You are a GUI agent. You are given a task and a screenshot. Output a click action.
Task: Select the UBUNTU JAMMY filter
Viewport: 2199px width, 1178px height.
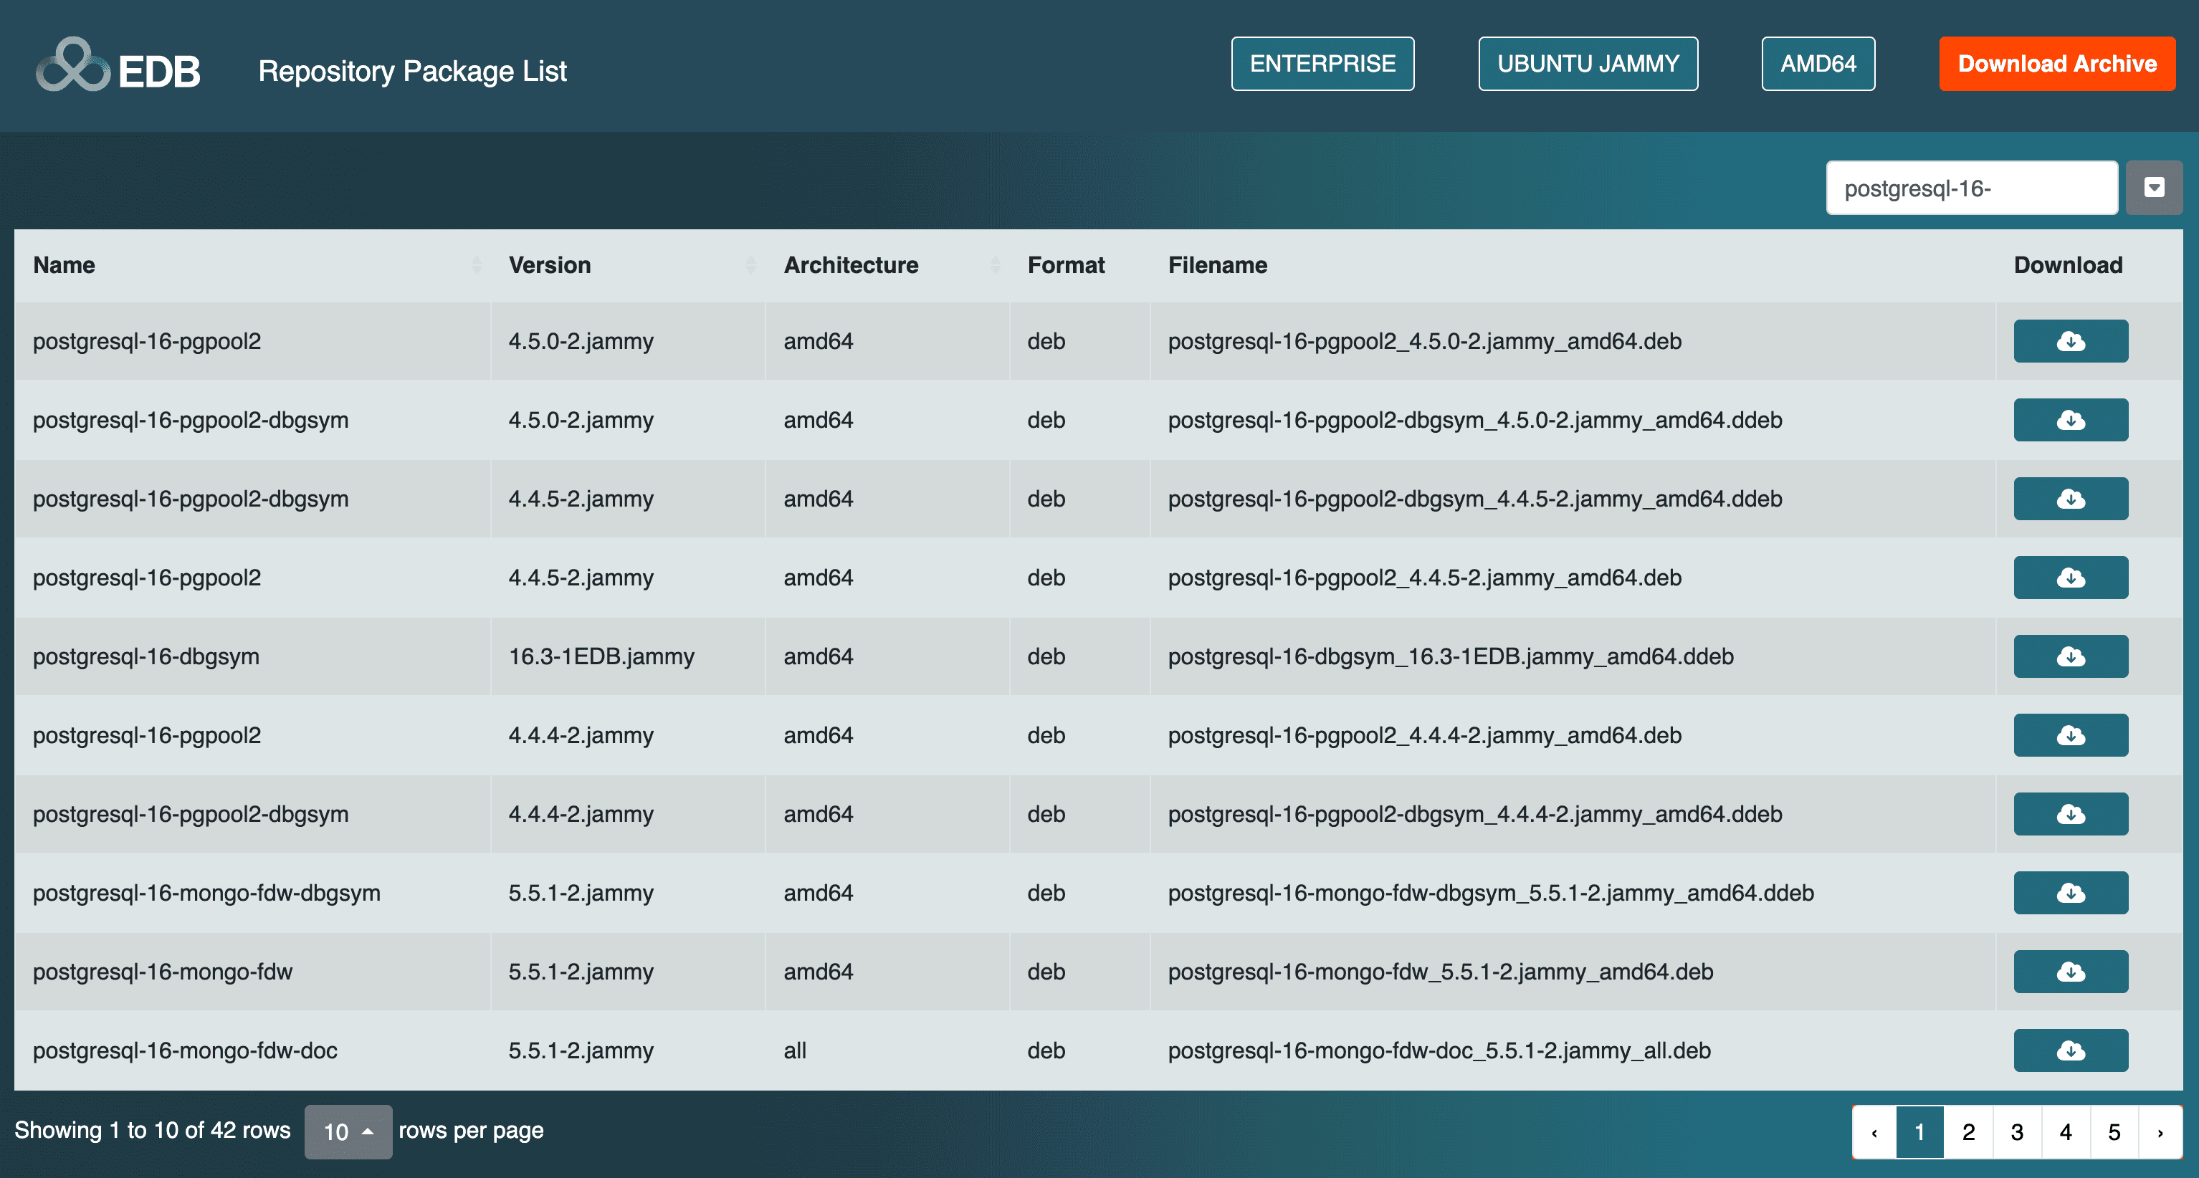point(1588,63)
